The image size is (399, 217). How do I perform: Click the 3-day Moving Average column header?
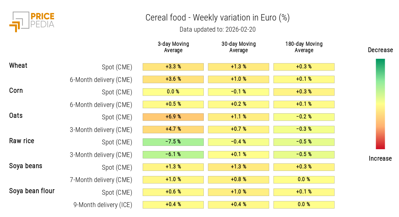173,47
